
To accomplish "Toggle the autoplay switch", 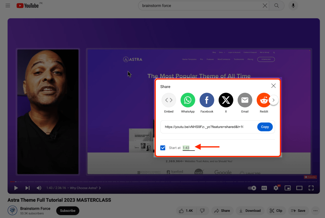I will [252, 188].
